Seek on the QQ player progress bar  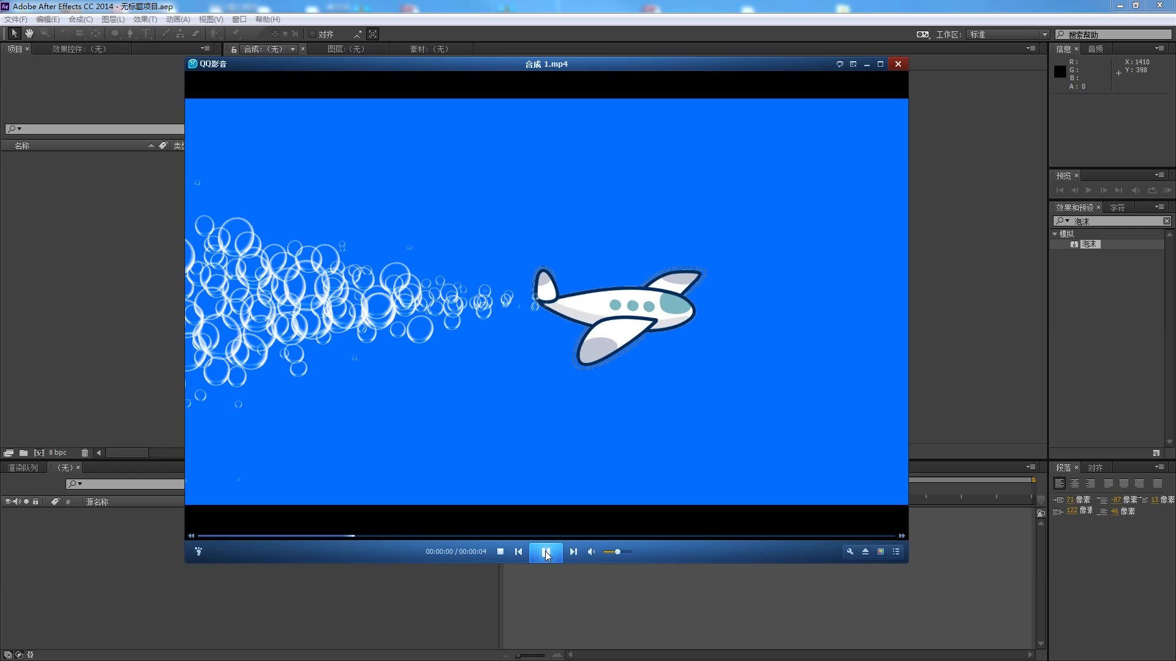(546, 536)
